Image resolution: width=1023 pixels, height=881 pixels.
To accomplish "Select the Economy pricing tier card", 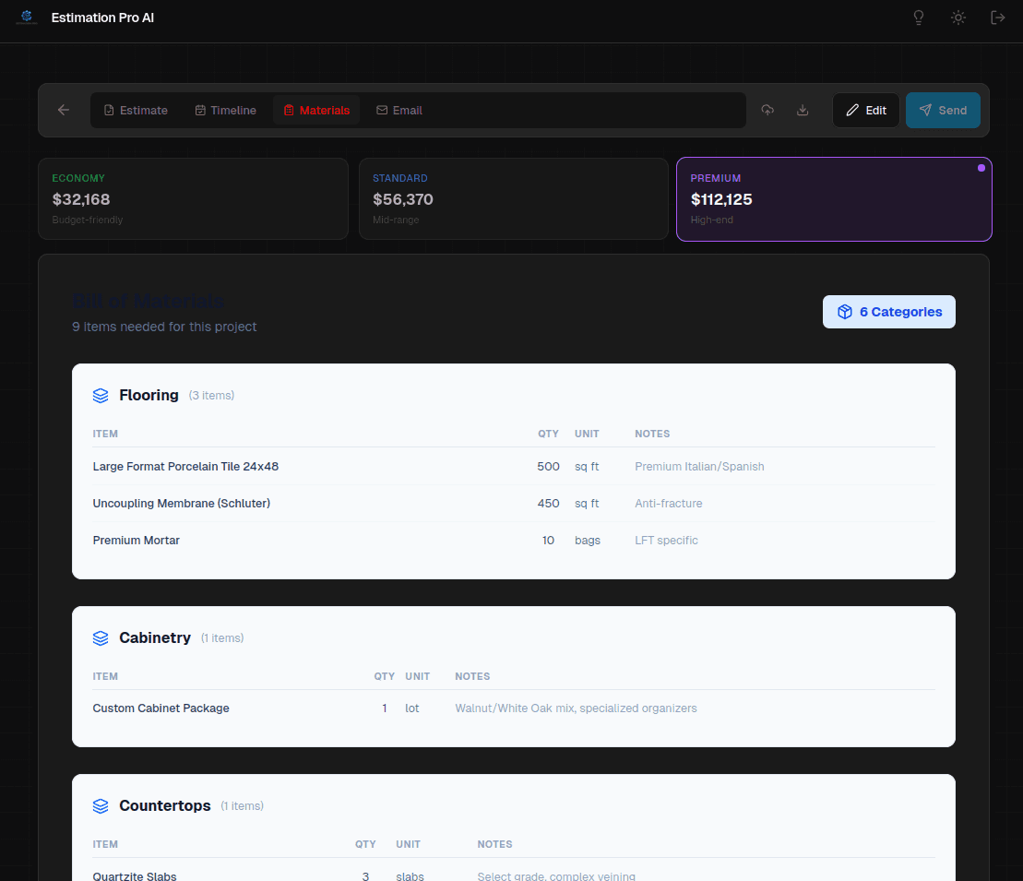I will click(x=193, y=198).
